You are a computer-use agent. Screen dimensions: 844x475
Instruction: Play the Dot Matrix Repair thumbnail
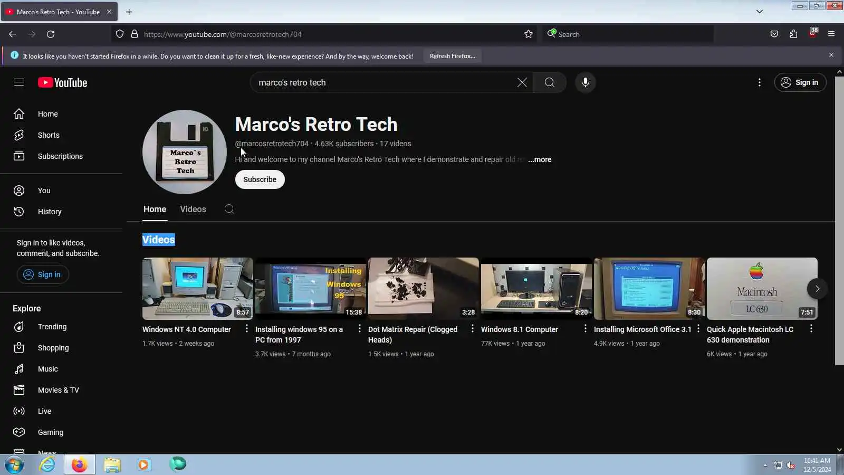[424, 289]
